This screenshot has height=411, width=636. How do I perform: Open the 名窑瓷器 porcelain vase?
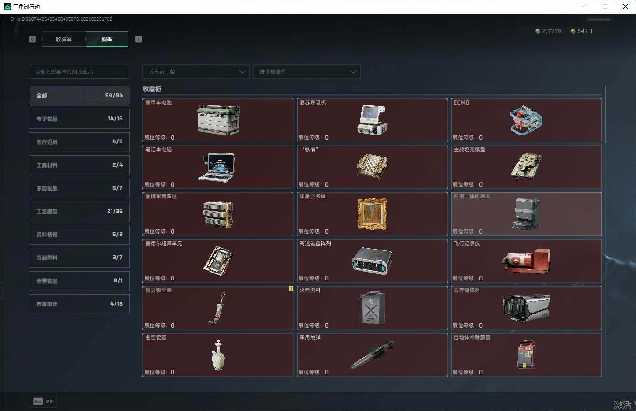click(x=218, y=355)
